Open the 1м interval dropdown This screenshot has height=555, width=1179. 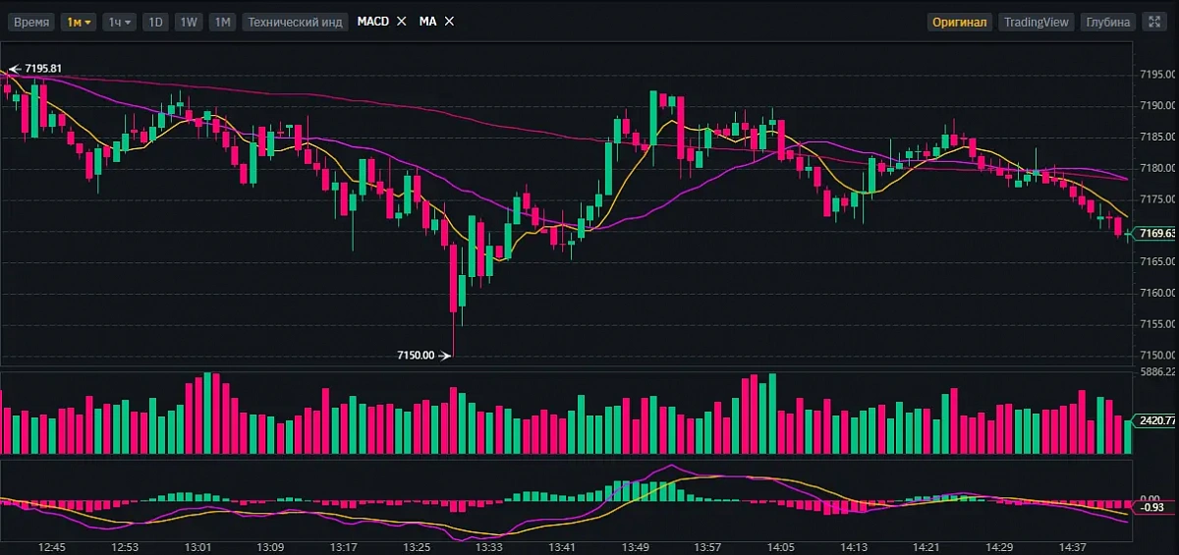click(78, 22)
